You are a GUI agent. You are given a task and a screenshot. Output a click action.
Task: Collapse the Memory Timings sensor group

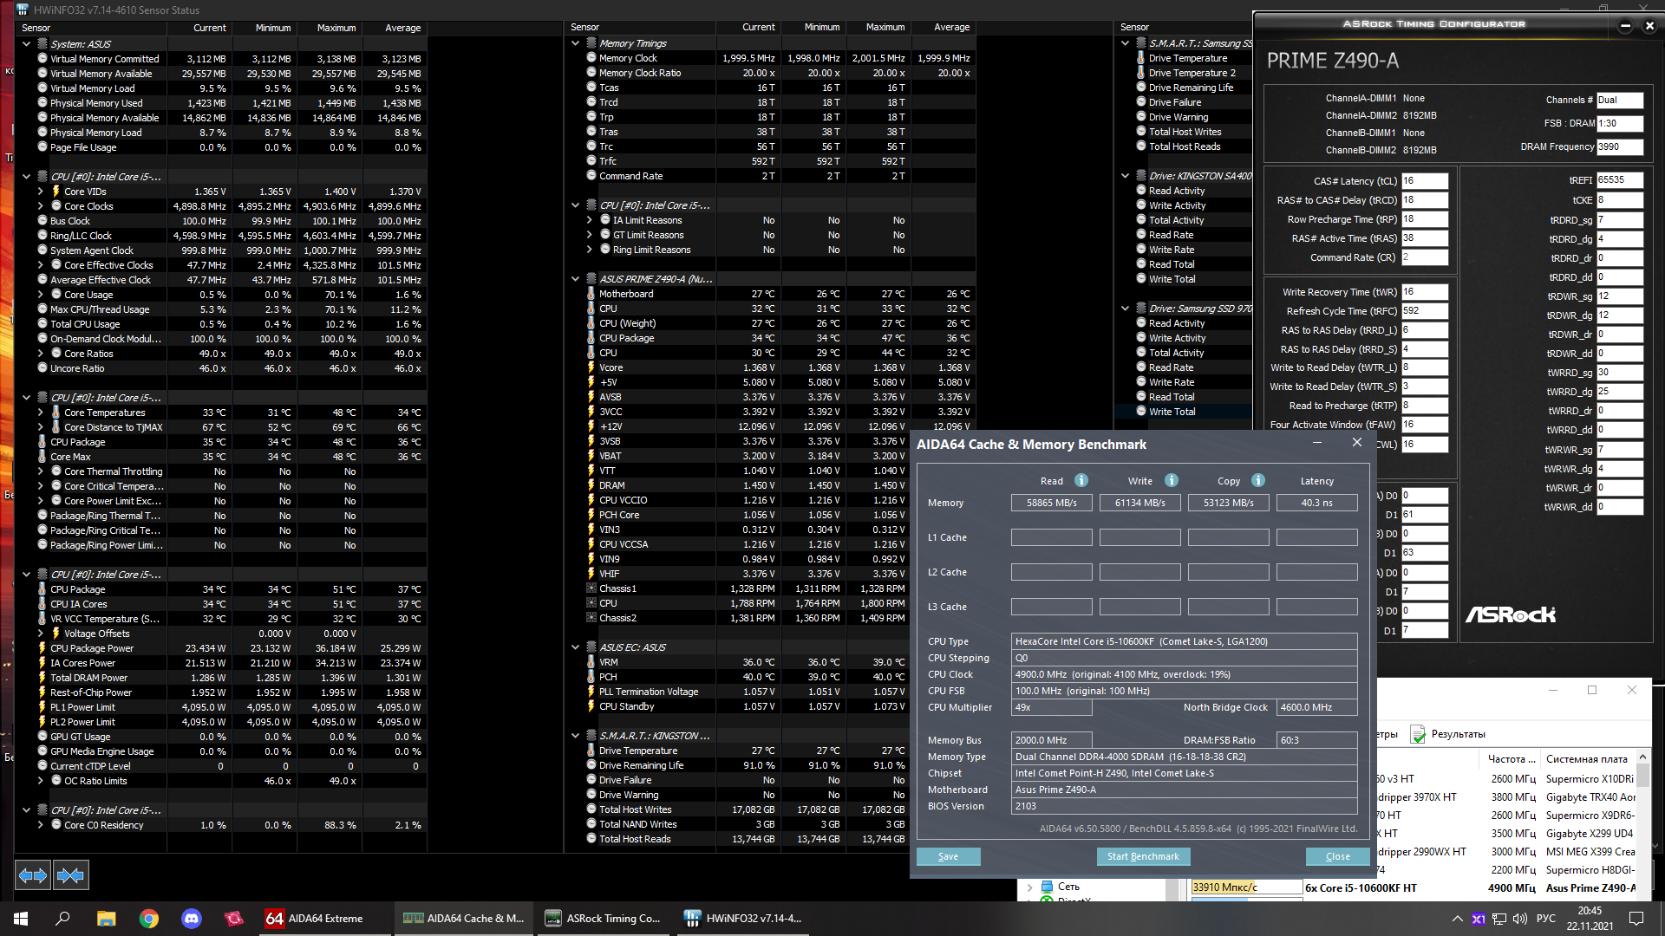click(x=575, y=43)
